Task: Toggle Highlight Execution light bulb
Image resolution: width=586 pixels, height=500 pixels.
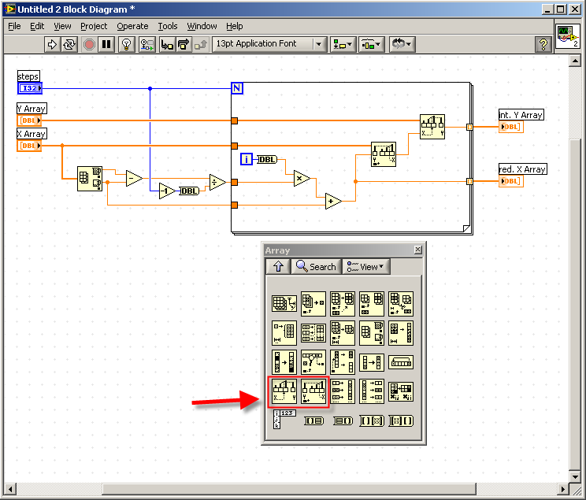Action: coord(126,44)
